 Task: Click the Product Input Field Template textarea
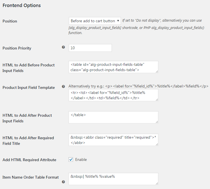[x=113, y=95]
